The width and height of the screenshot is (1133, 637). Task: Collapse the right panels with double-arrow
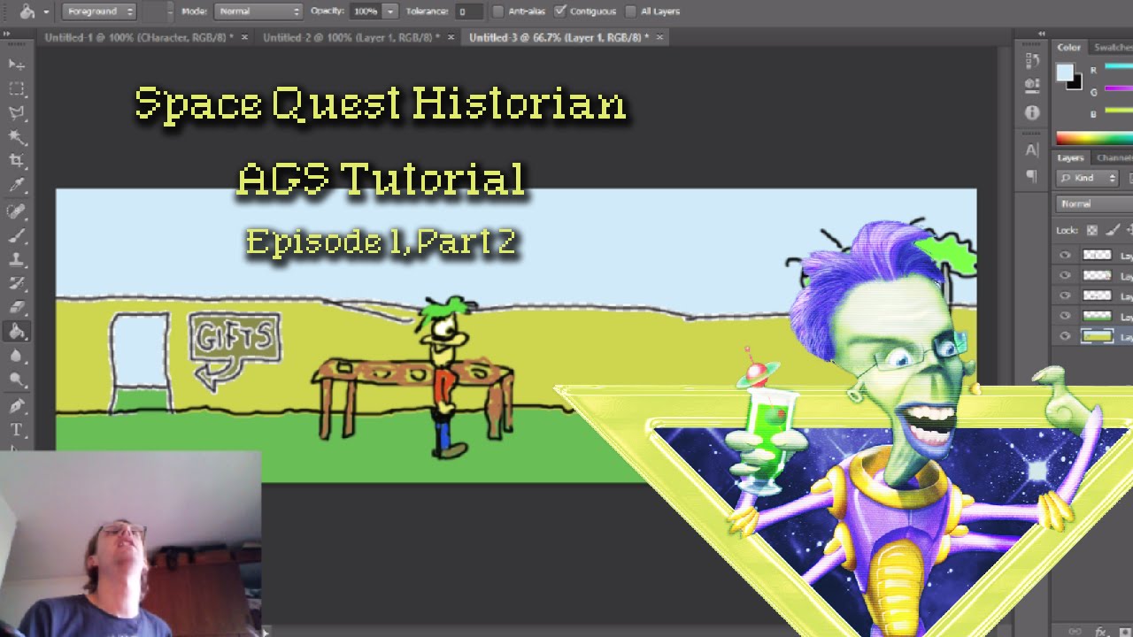1042,34
